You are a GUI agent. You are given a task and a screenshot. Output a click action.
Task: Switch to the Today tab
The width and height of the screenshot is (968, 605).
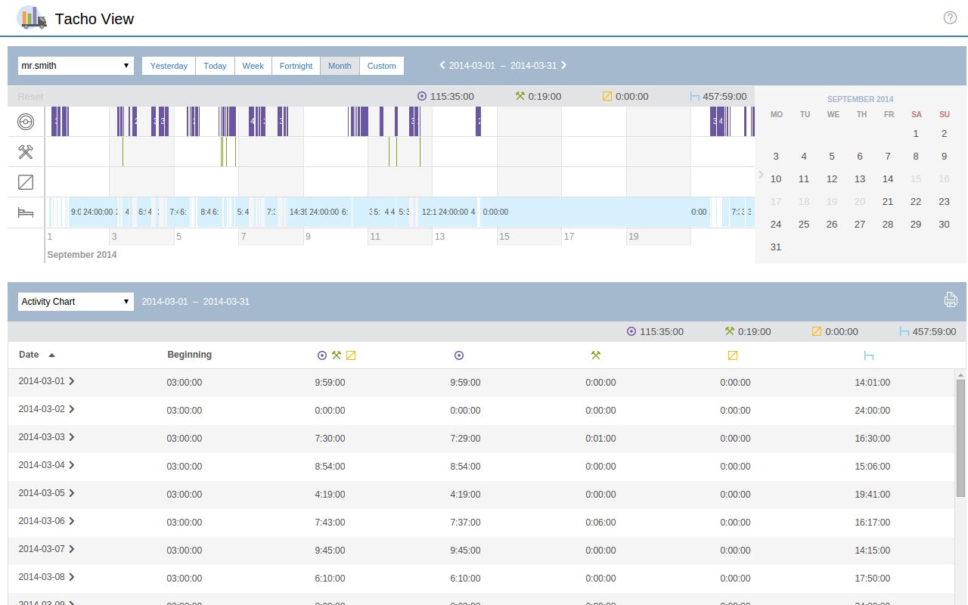(215, 66)
